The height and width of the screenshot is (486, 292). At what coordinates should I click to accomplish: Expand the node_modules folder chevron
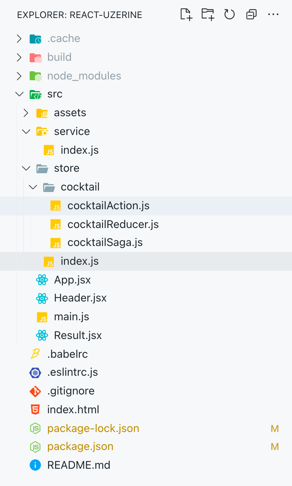coord(19,76)
